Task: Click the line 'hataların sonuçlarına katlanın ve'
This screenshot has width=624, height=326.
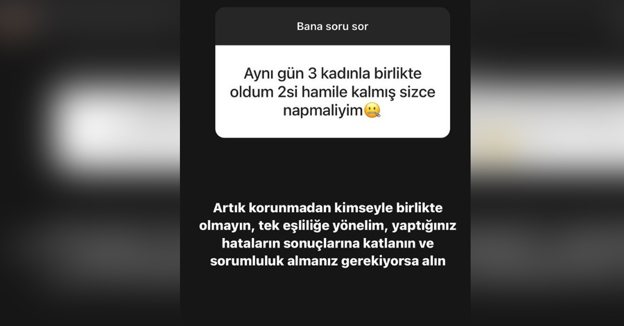Action: 328,243
